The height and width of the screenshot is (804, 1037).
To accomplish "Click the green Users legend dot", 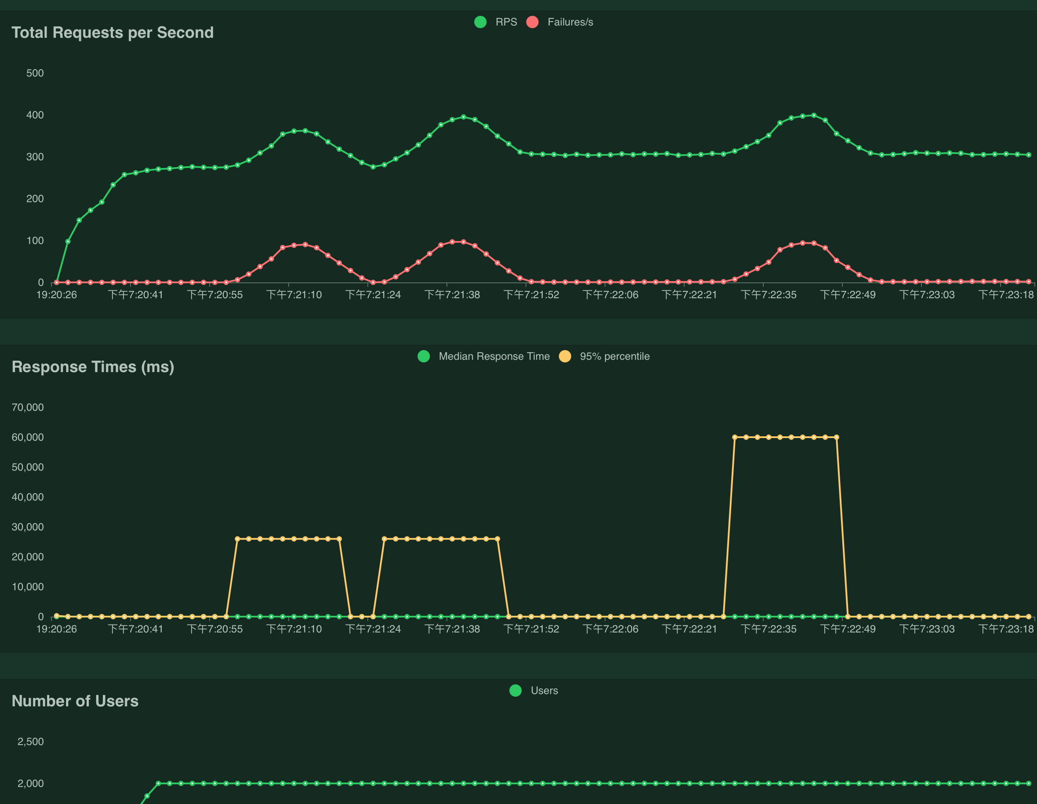I will click(515, 691).
